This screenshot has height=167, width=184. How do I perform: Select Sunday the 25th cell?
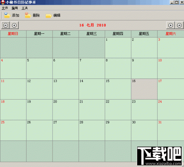coord(13,130)
